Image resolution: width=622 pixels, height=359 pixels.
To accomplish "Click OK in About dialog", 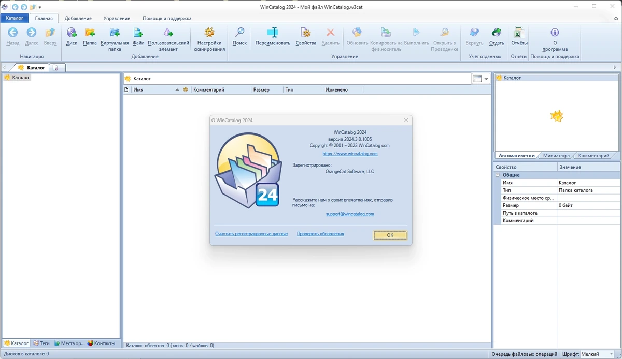I will point(390,235).
